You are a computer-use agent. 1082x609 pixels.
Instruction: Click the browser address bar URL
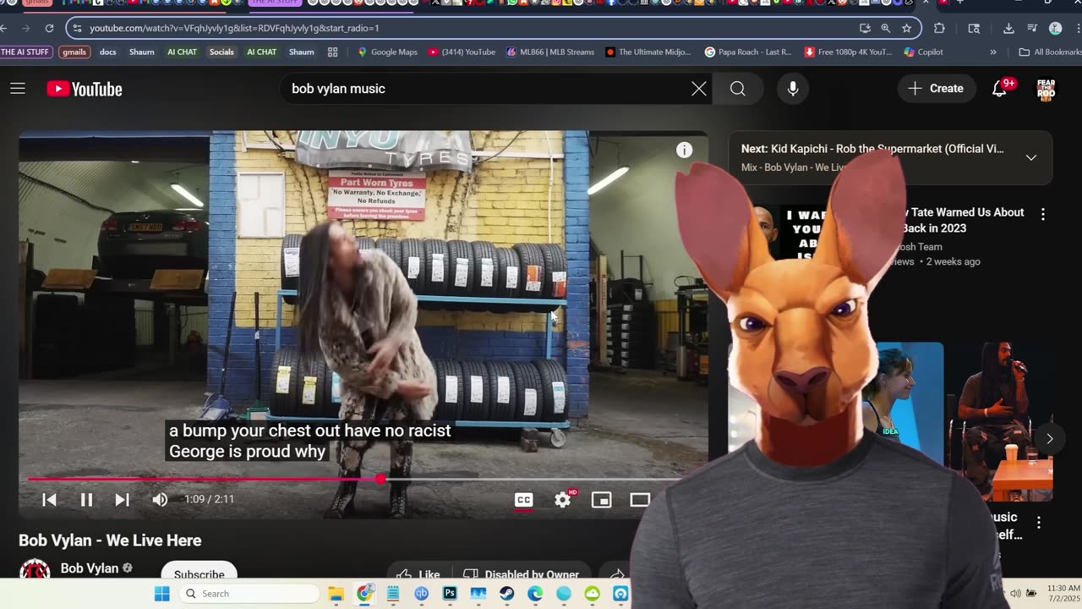point(234,28)
